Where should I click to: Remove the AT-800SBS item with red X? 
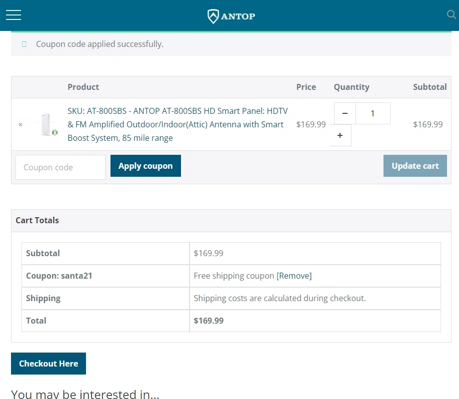point(20,124)
